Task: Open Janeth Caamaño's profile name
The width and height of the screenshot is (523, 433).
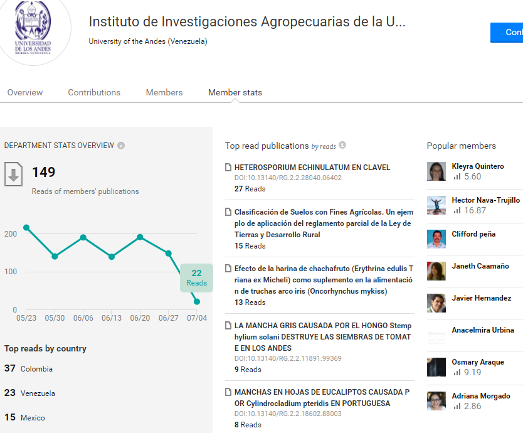Action: [480, 266]
